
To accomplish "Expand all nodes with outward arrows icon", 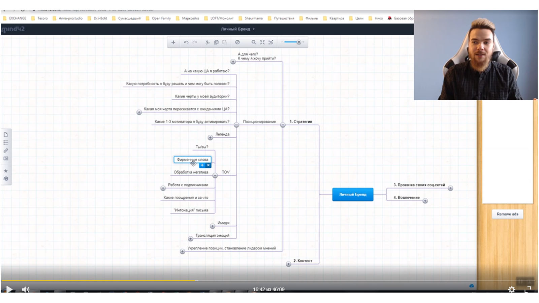I will coord(271,42).
